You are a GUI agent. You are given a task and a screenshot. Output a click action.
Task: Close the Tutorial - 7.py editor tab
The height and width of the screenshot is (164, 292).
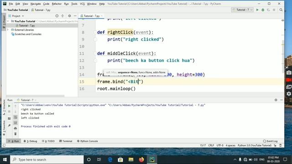point(102,16)
